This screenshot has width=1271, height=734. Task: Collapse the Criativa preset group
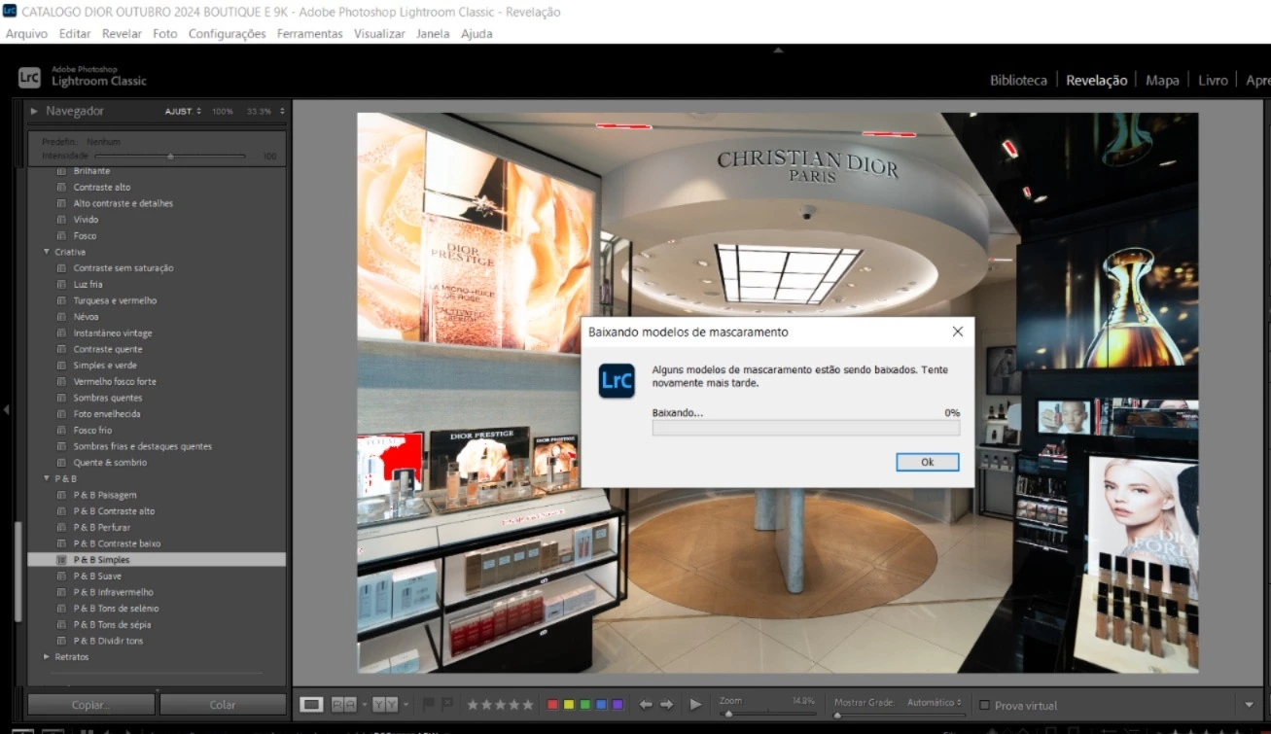click(46, 252)
